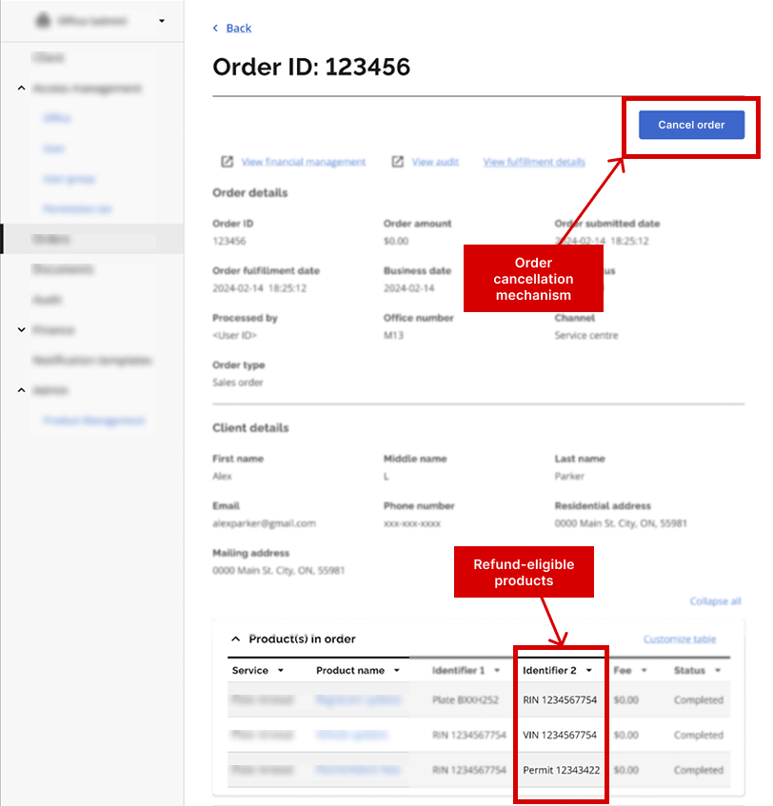
Task: Open the blurred product name link in Plate BXXH252 row
Action: tap(358, 699)
